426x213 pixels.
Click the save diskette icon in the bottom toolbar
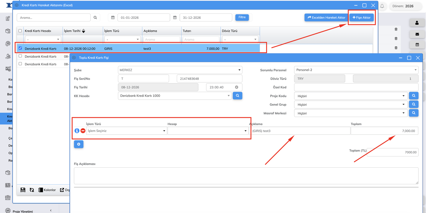(x=23, y=190)
